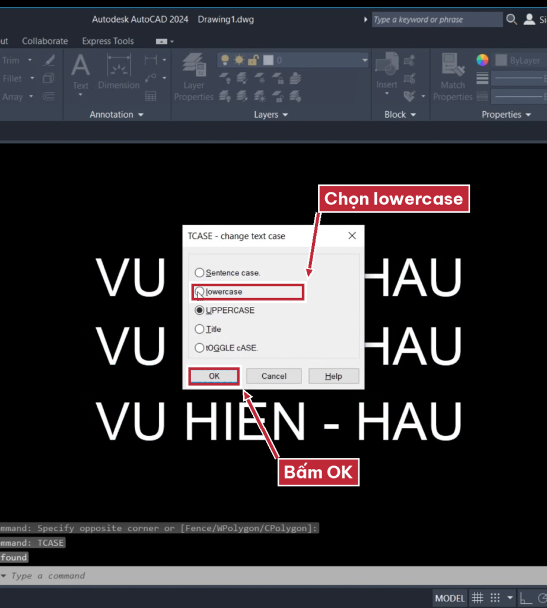Click the Layer Lock icon
The image size is (547, 608).
[x=278, y=78]
